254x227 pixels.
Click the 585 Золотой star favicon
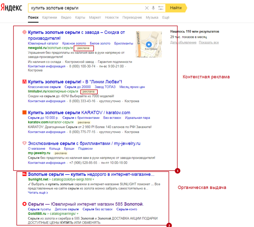pos(24,204)
